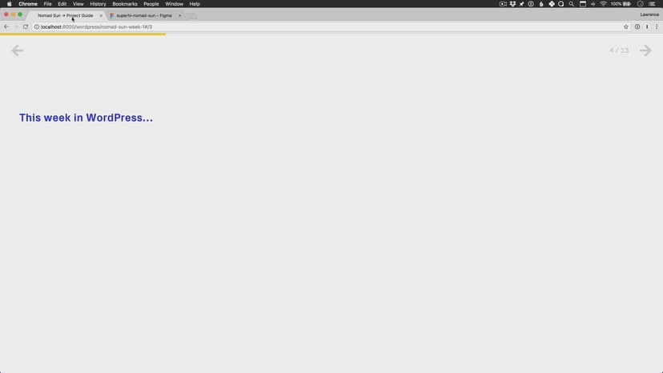Open Chrome's three-dot menu
Image resolution: width=663 pixels, height=373 pixels.
point(657,26)
